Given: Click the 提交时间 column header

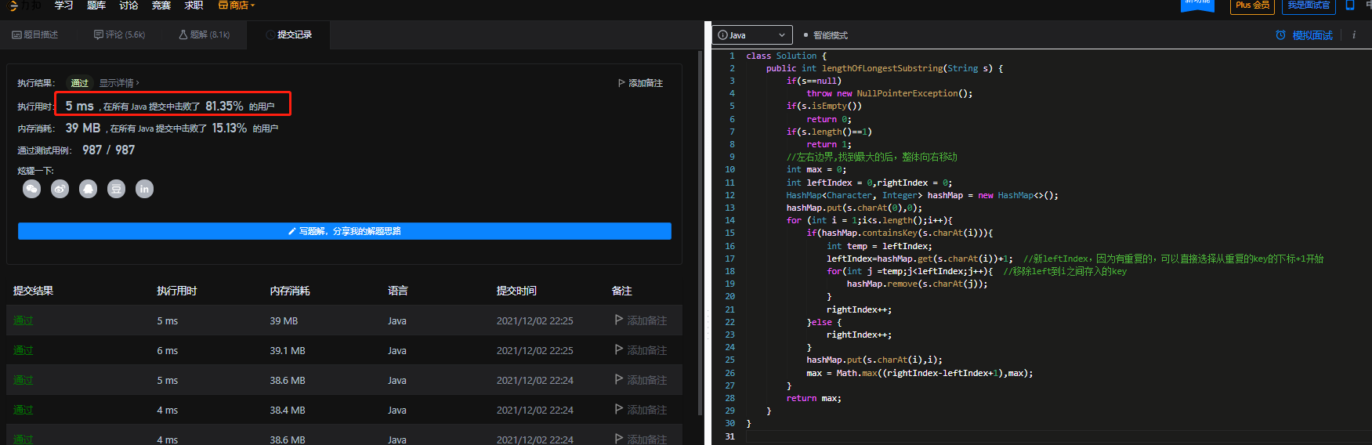Looking at the screenshot, I should click(516, 291).
